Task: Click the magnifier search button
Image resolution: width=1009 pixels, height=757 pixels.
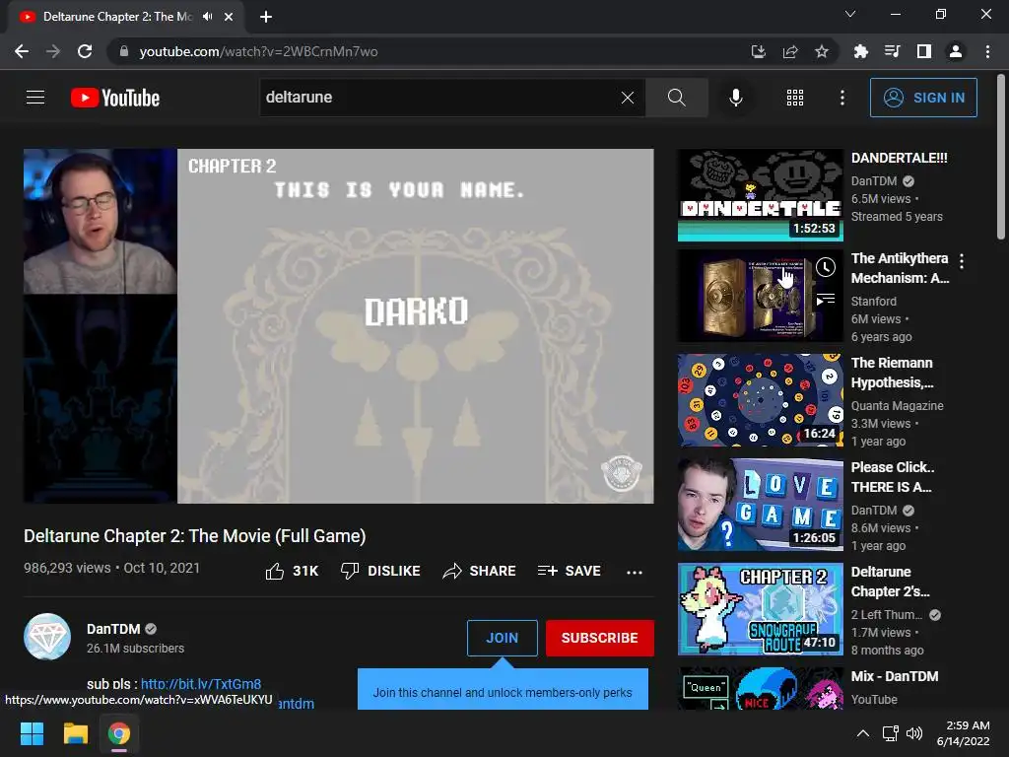Action: click(x=676, y=98)
